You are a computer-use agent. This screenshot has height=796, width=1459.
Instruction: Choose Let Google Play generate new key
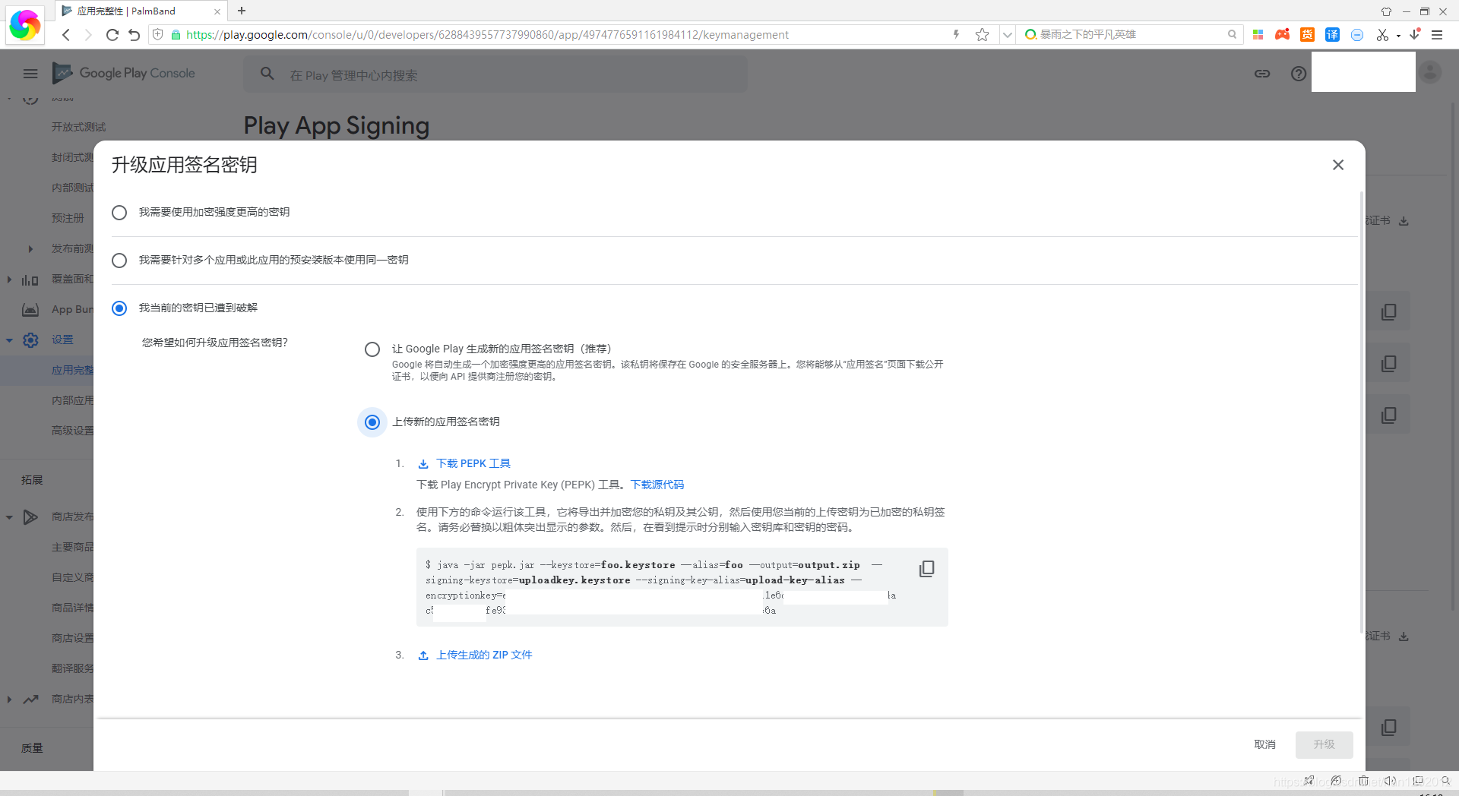[372, 349]
